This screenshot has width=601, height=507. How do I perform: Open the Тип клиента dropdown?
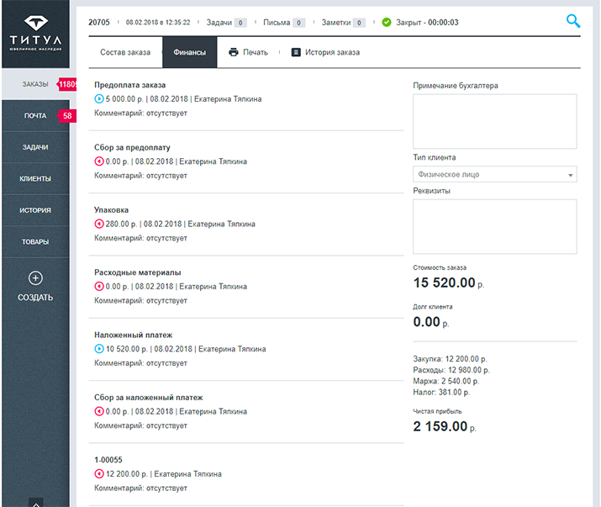tap(494, 175)
